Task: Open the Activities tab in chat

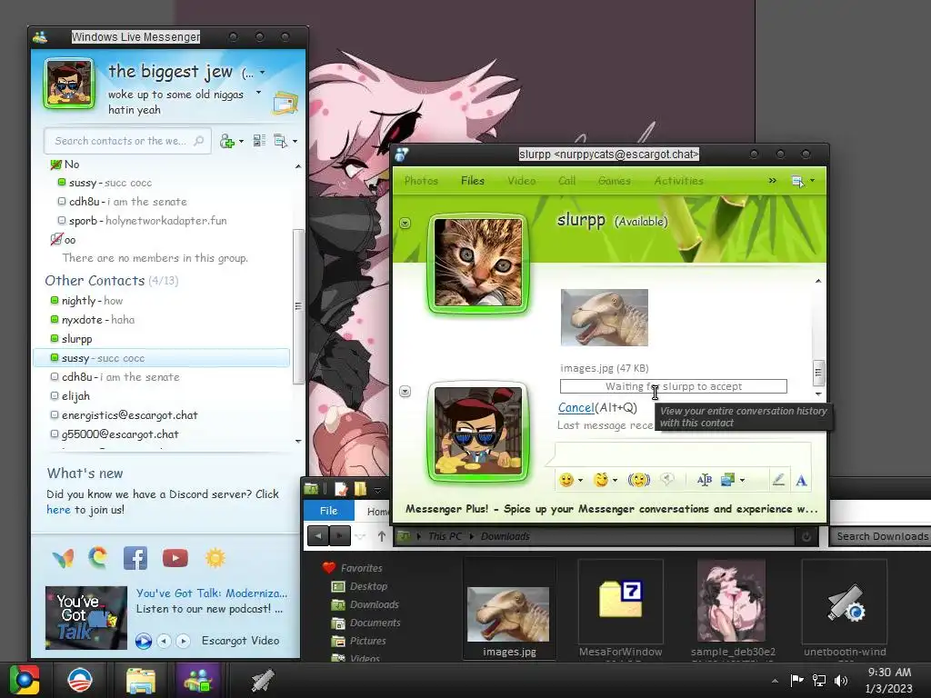Action: [x=678, y=181]
